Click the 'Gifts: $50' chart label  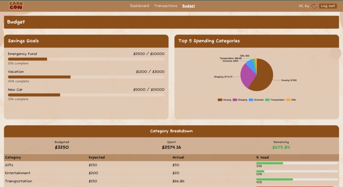pyautogui.click(x=244, y=56)
